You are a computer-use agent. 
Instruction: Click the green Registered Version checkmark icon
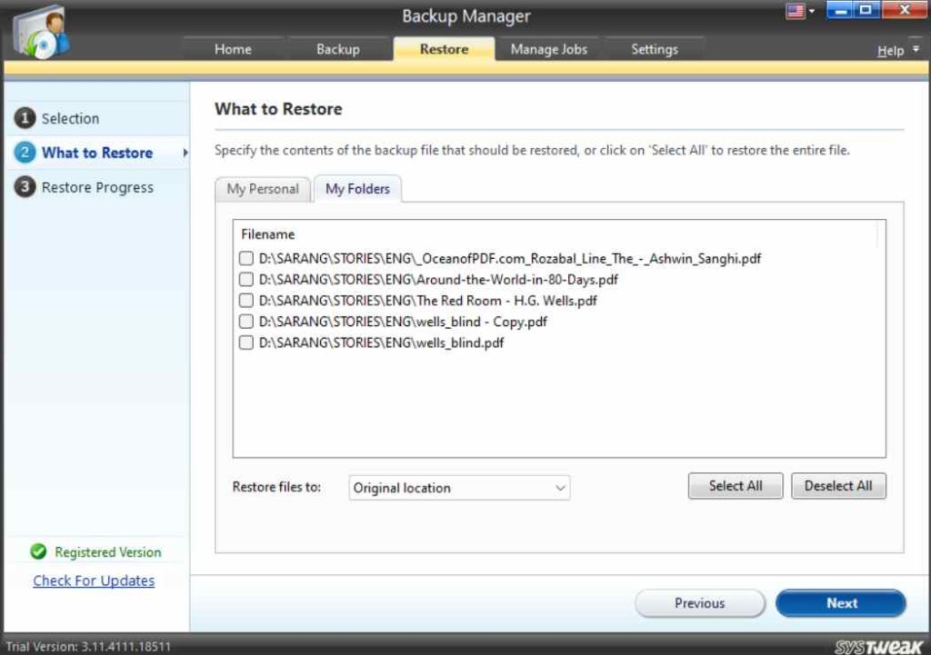tap(38, 551)
